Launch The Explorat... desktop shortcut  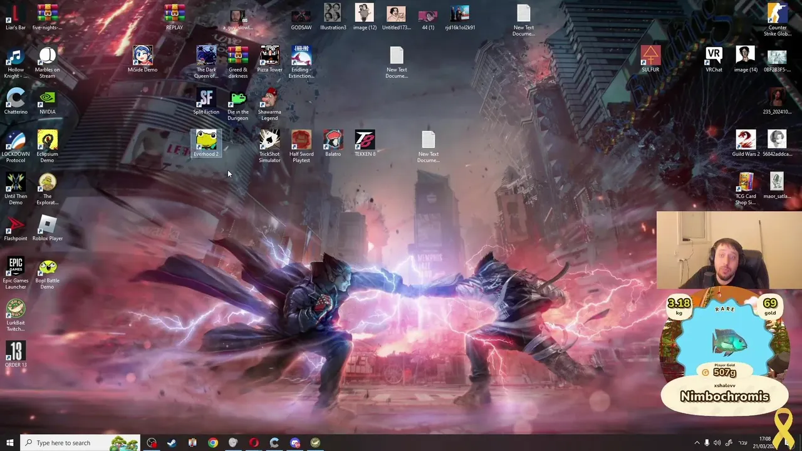pyautogui.click(x=48, y=190)
